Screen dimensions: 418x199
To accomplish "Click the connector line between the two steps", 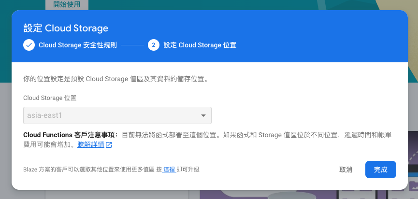I will [x=132, y=45].
